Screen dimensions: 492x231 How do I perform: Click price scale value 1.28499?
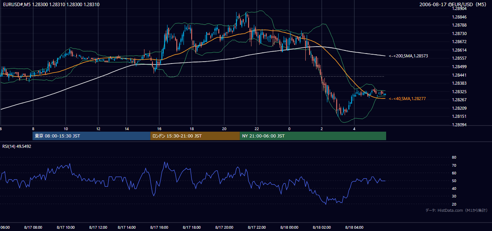click(459, 67)
